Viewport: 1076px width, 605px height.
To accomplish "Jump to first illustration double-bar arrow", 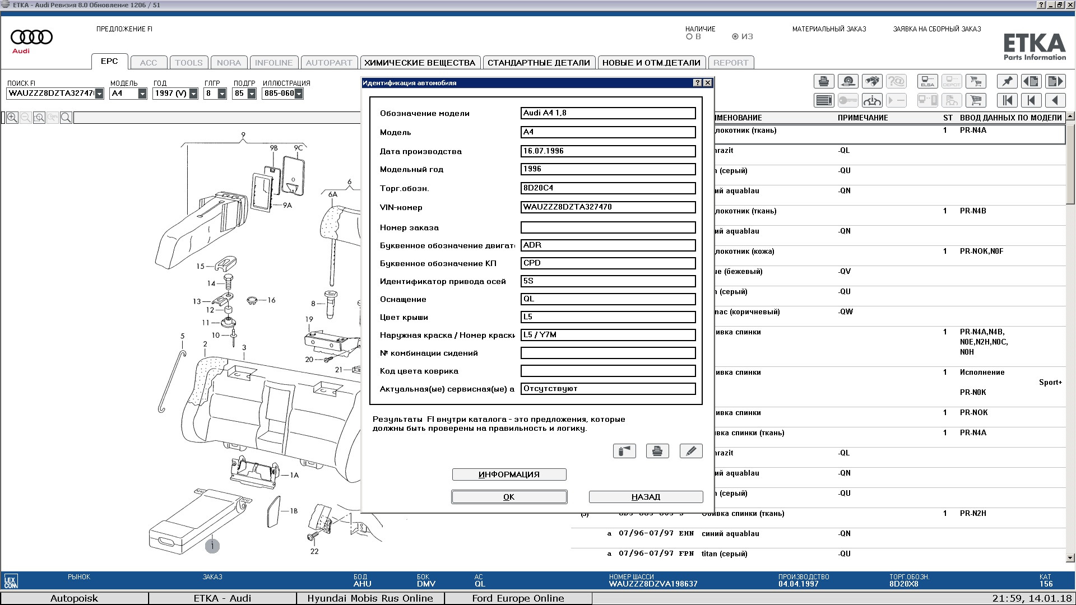I will 1007,101.
